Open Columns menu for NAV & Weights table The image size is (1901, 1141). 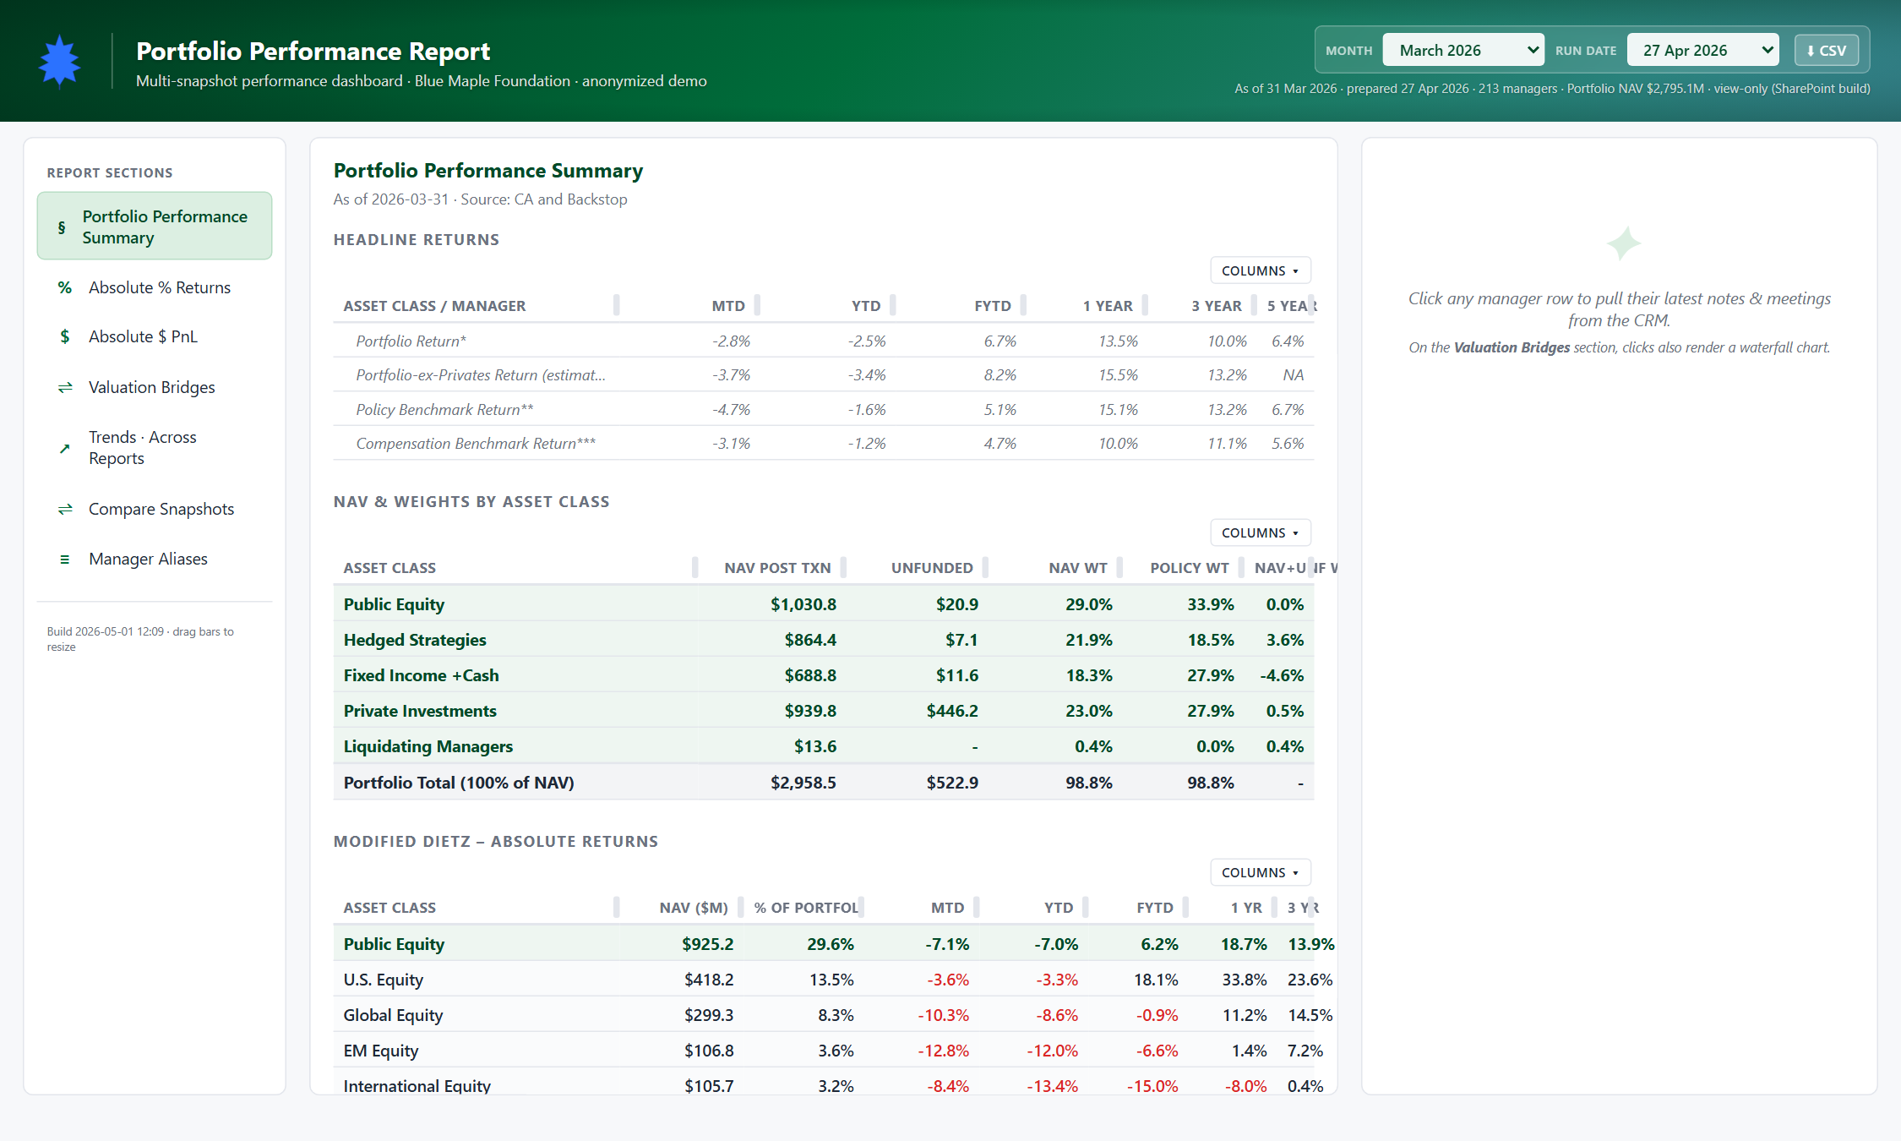pyautogui.click(x=1260, y=532)
